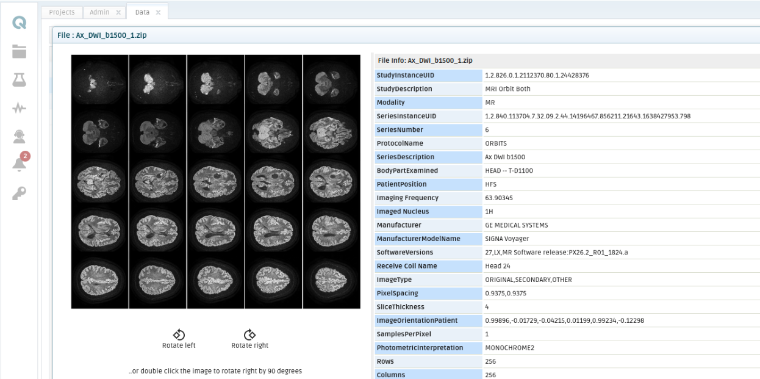Select the SeriesDescription row label
The height and width of the screenshot is (379, 760).
point(405,157)
